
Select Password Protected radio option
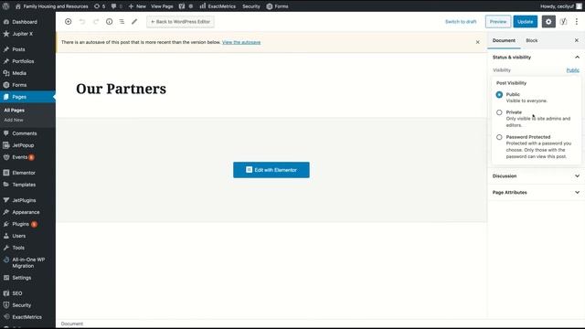tap(499, 137)
